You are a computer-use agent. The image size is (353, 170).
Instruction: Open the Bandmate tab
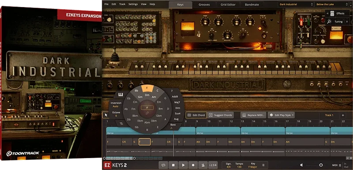(x=252, y=4)
